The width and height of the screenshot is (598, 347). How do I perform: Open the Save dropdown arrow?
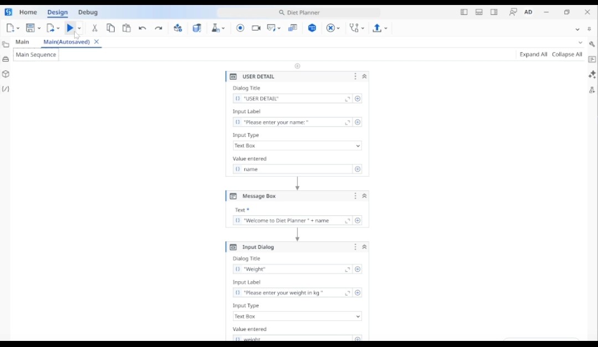tap(39, 28)
